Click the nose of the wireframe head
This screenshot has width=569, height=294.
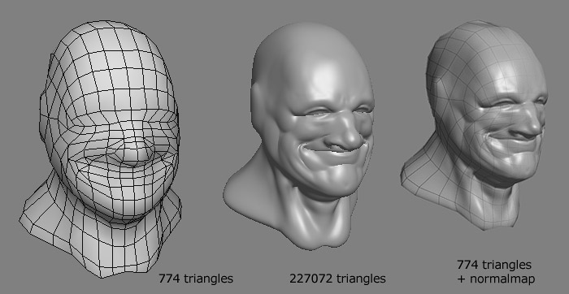click(135, 151)
